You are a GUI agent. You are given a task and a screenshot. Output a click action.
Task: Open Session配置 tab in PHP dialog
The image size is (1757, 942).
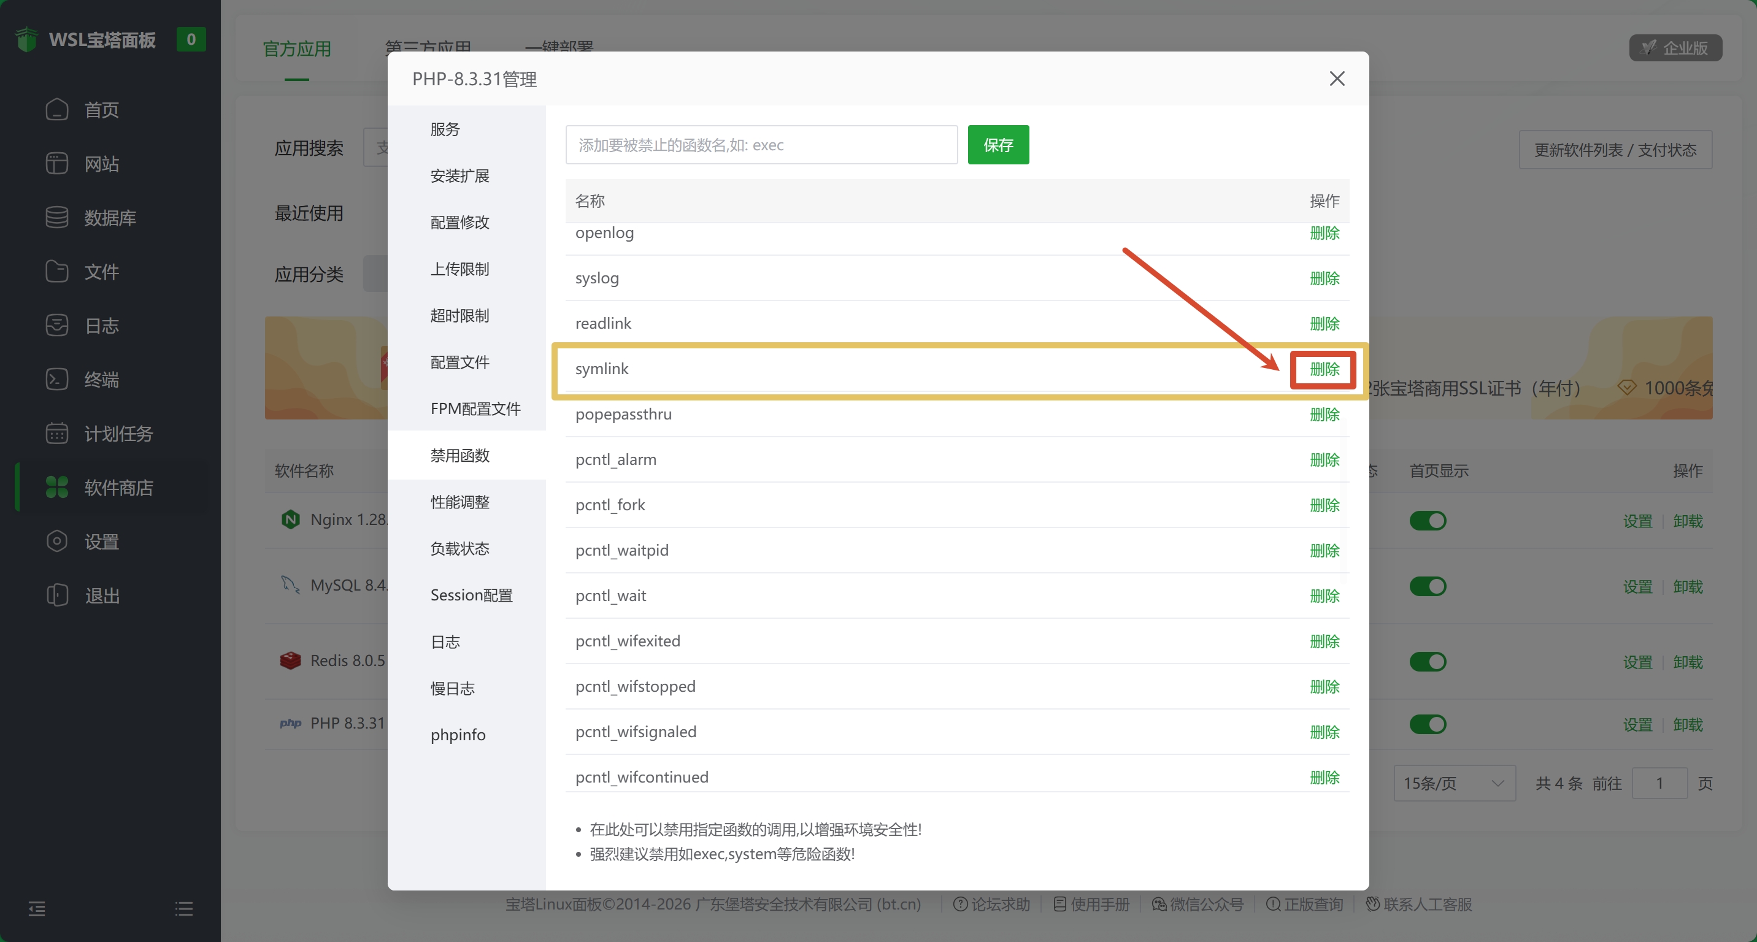pyautogui.click(x=466, y=595)
